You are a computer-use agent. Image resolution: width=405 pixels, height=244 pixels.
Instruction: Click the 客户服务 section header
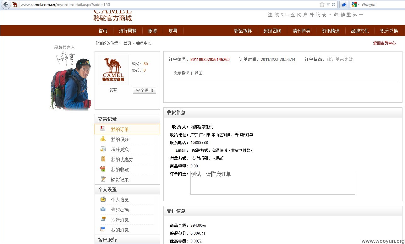127,240
